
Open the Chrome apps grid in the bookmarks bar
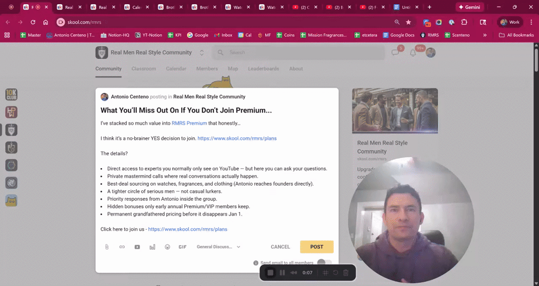(x=7, y=35)
